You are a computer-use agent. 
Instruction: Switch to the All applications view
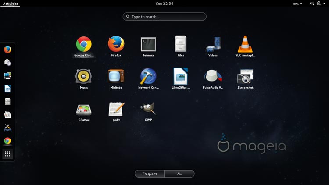click(x=179, y=174)
